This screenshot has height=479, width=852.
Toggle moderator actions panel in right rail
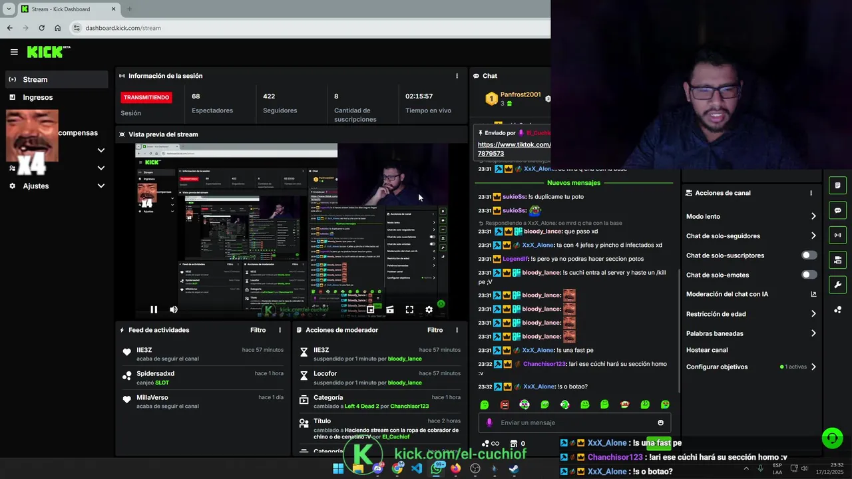point(837,186)
